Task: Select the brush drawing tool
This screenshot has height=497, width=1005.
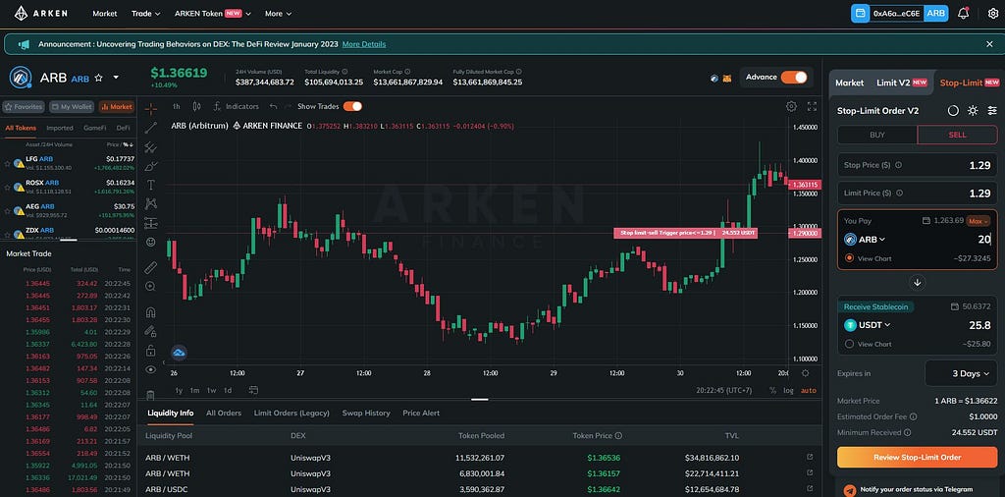Action: click(150, 166)
